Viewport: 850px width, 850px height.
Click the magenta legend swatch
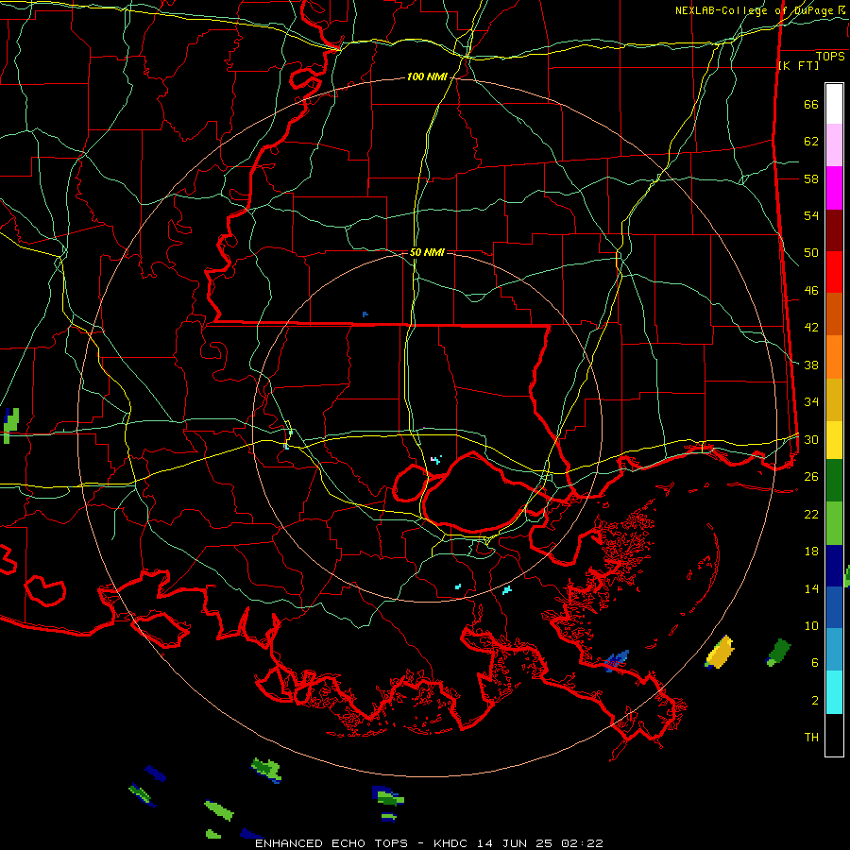pos(834,188)
